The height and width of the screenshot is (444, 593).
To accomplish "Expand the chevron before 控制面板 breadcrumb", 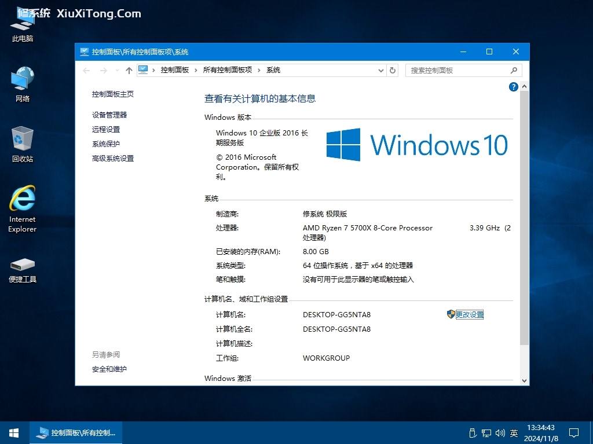I will point(153,71).
